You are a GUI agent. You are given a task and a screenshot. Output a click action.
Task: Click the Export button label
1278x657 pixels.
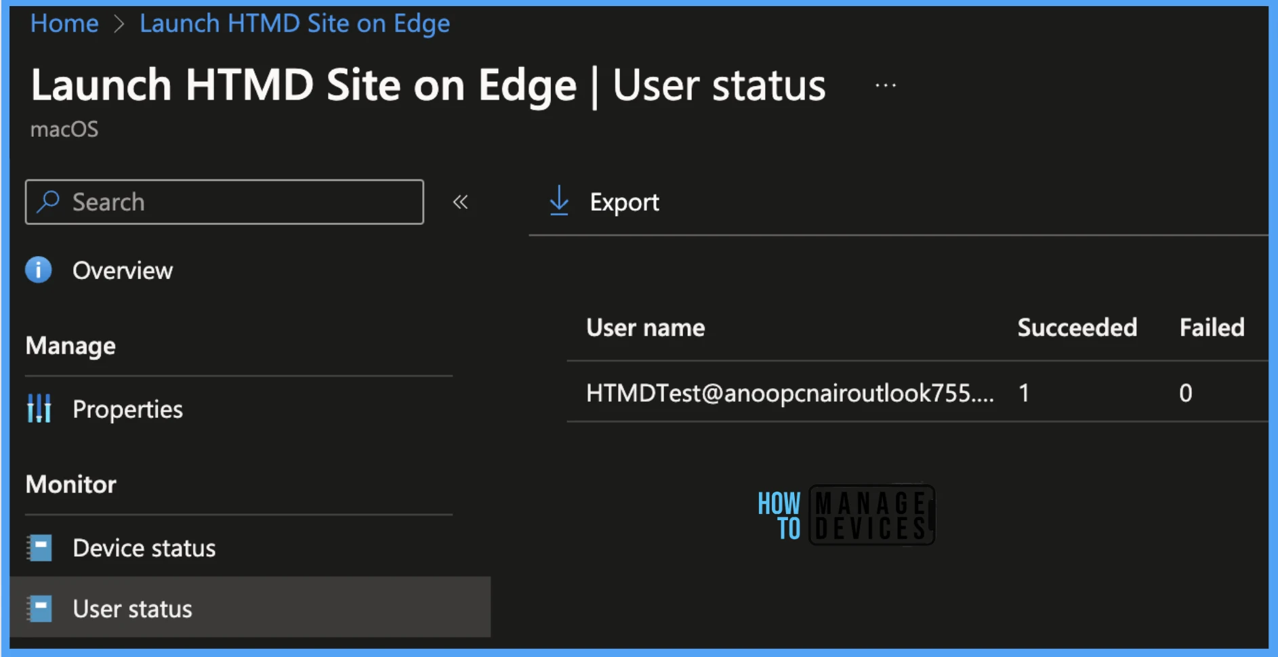click(624, 202)
